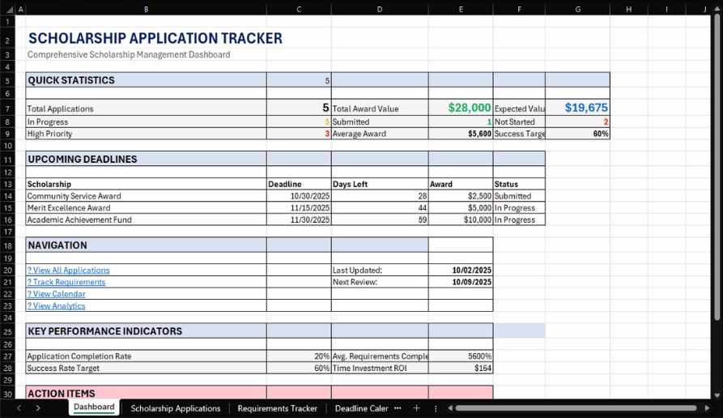Switch to the Scholarship Applications sheet tab
Viewport: 723px width, 418px height.
pos(176,408)
